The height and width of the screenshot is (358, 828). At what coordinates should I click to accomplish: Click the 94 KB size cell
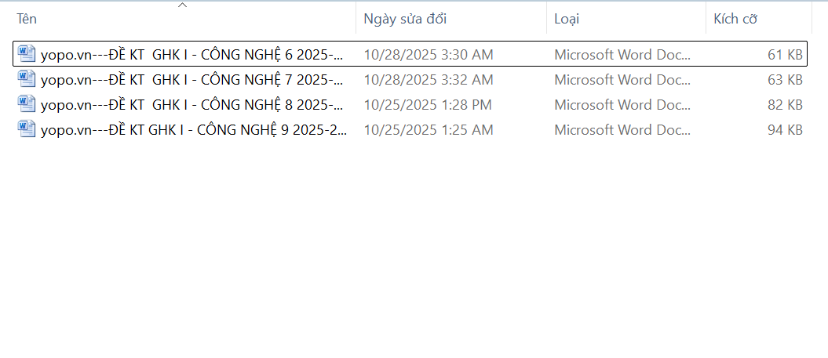point(785,130)
